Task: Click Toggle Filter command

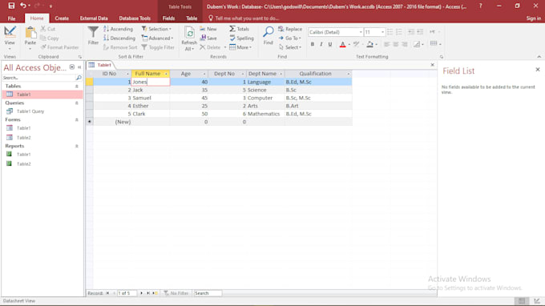Action: tap(158, 47)
